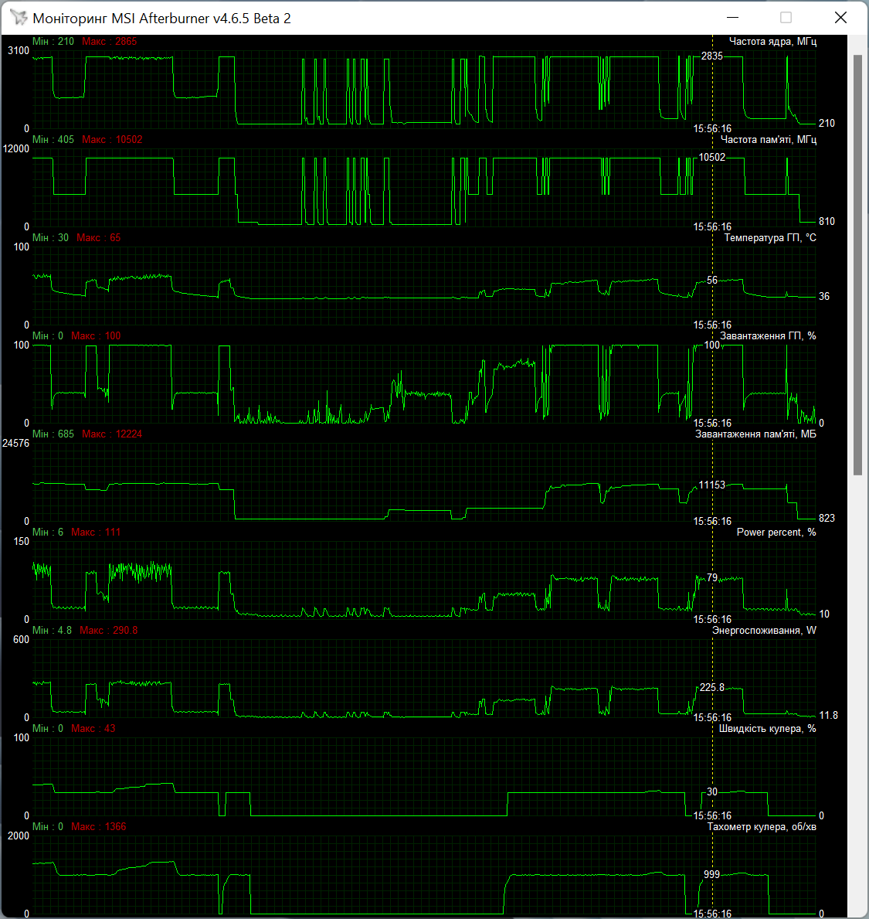The width and height of the screenshot is (869, 919).
Task: Click the 12000 axis label on memory clock graph
Action: (15, 149)
